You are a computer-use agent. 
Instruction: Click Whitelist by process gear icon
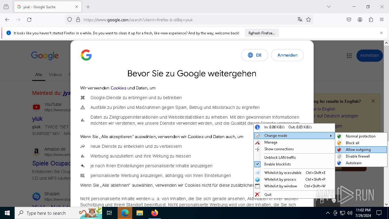click(257, 179)
